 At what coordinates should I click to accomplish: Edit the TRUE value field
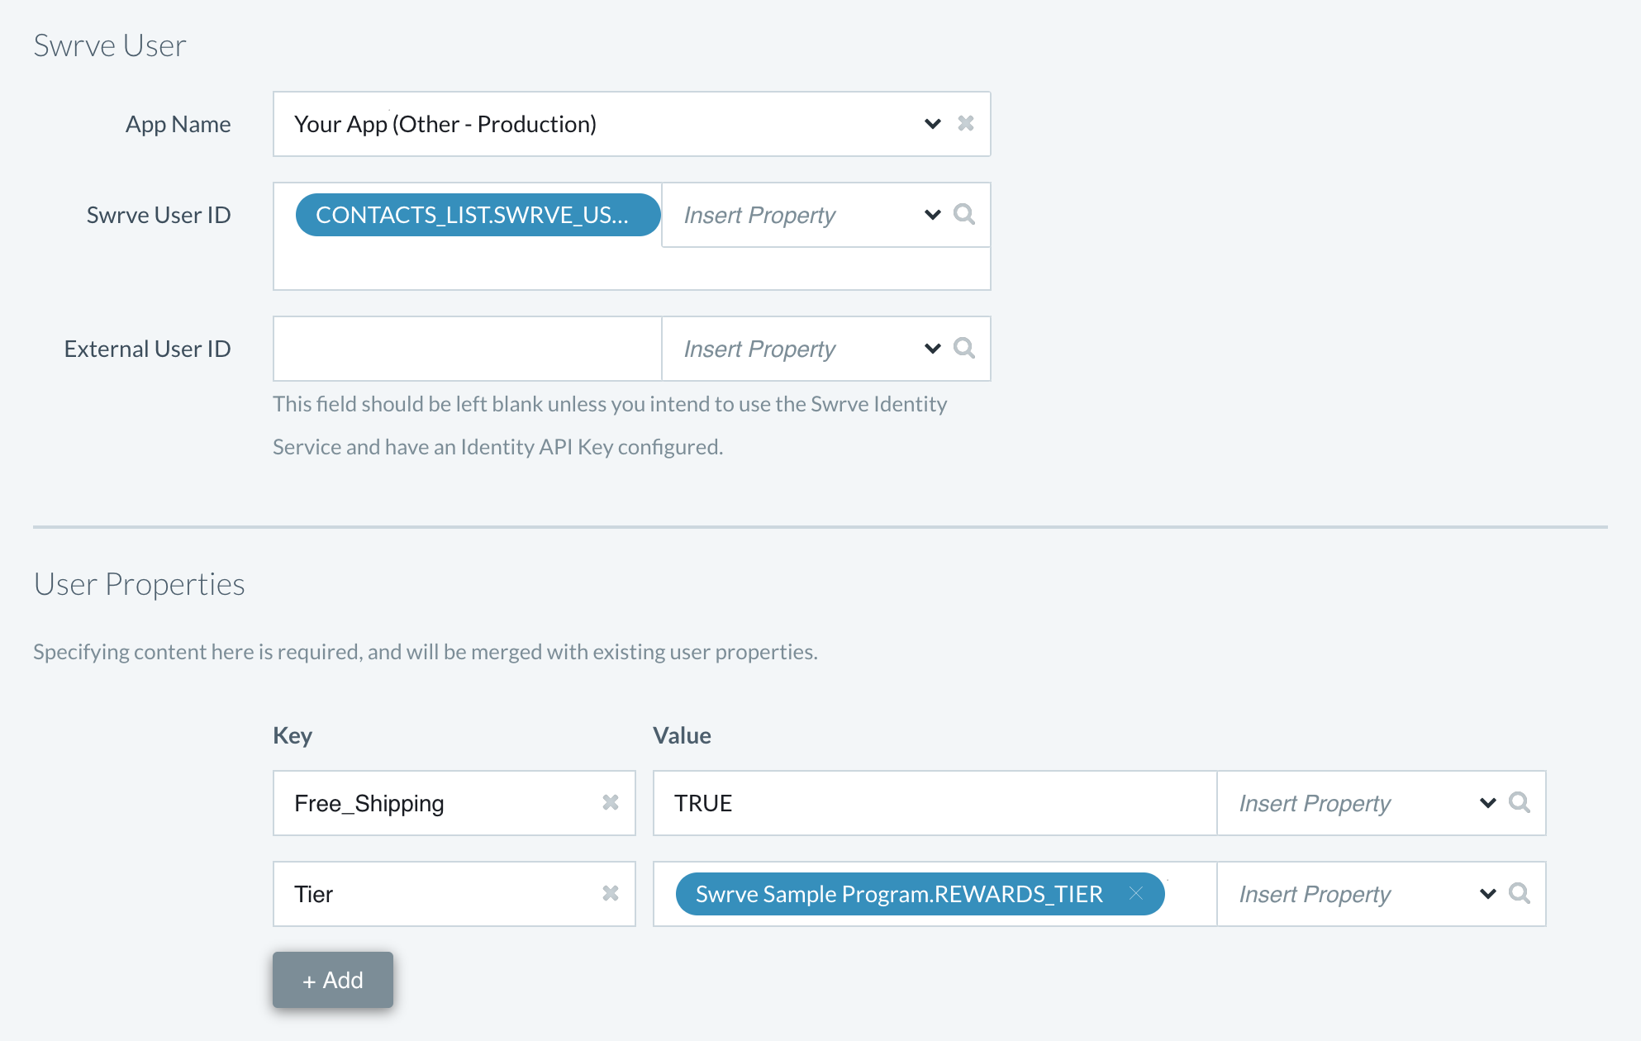(935, 803)
